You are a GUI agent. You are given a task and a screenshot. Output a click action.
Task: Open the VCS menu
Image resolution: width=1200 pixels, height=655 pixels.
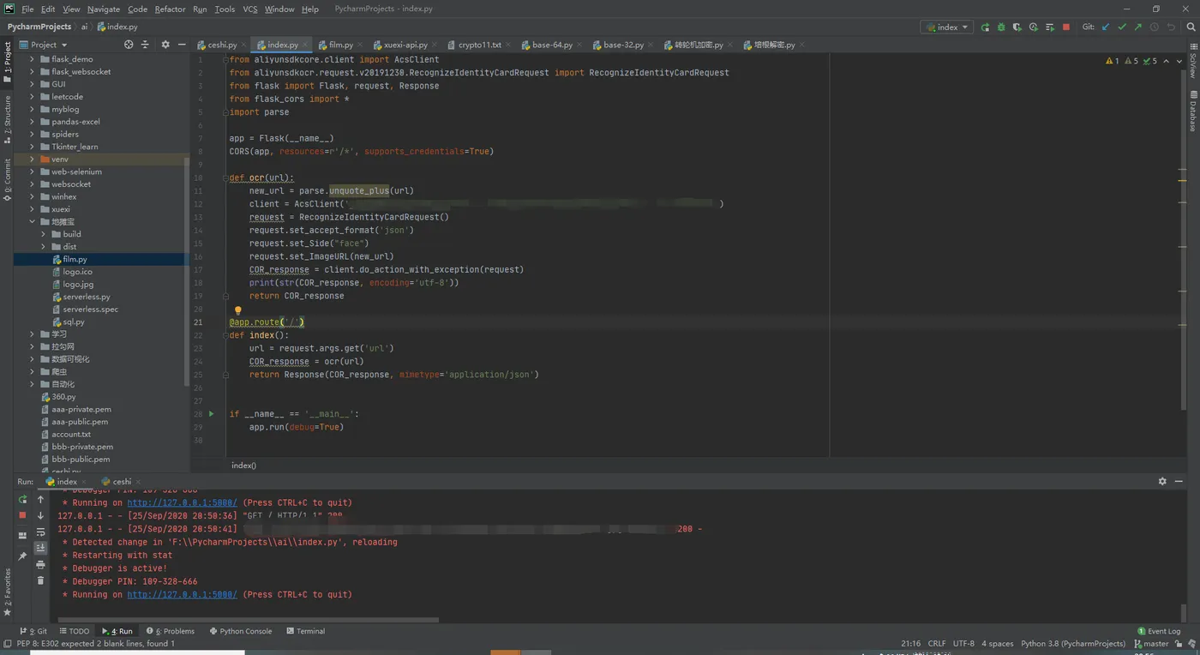pyautogui.click(x=249, y=9)
